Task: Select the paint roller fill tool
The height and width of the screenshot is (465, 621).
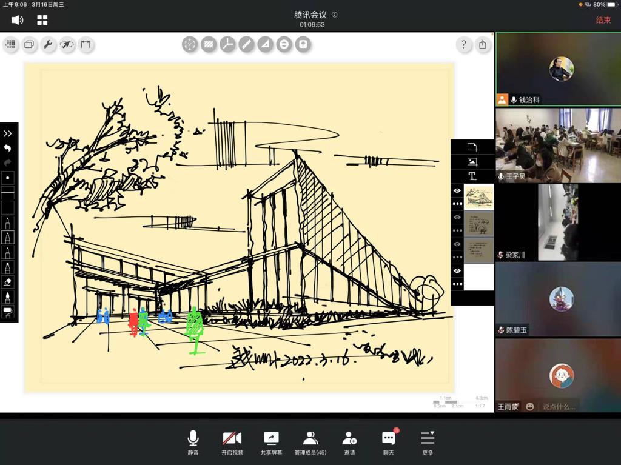Action: 8,312
